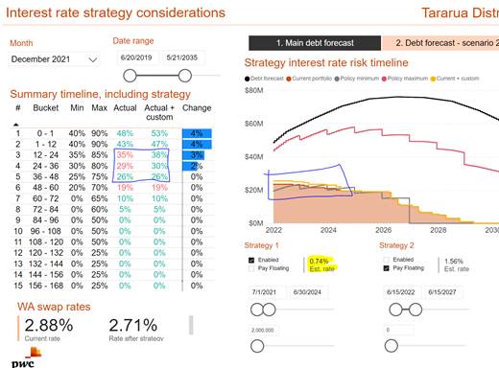Open Debt forecast scenario 2 tab
Screen dimensions: 499x368
point(440,43)
